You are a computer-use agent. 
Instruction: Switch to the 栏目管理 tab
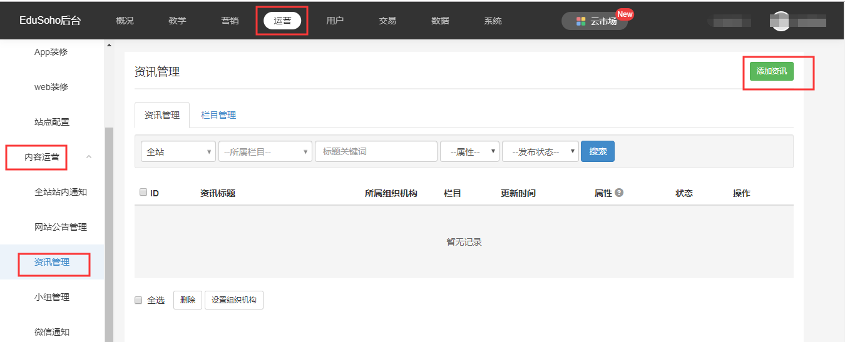coord(218,115)
